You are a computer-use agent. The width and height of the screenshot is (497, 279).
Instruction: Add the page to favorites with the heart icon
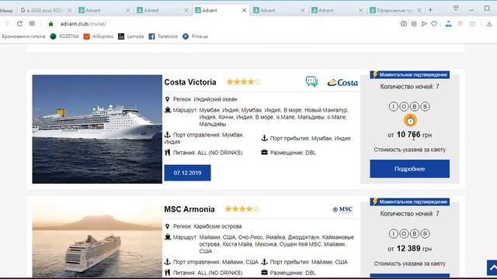pyautogui.click(x=434, y=23)
